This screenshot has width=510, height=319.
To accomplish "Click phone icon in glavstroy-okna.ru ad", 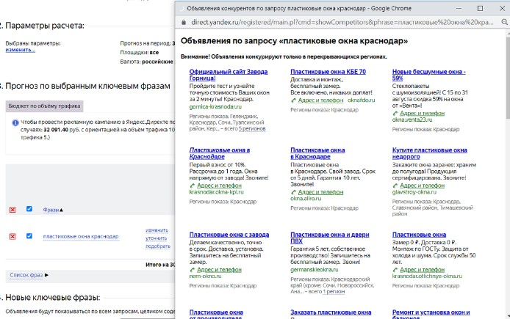I will click(395, 186).
